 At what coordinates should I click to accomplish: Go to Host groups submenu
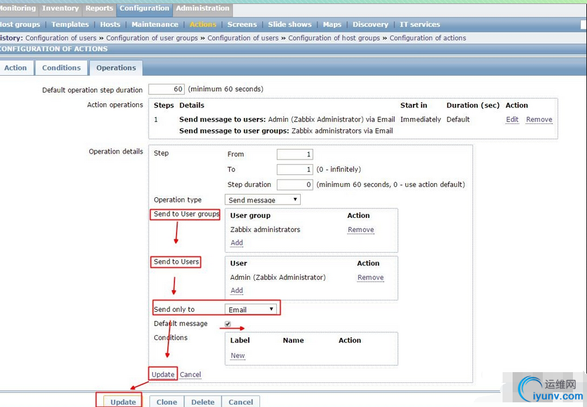coord(20,24)
